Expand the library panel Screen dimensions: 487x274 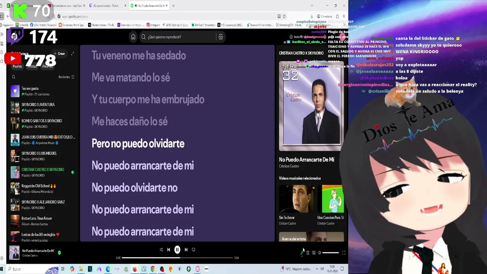pyautogui.click(x=72, y=54)
